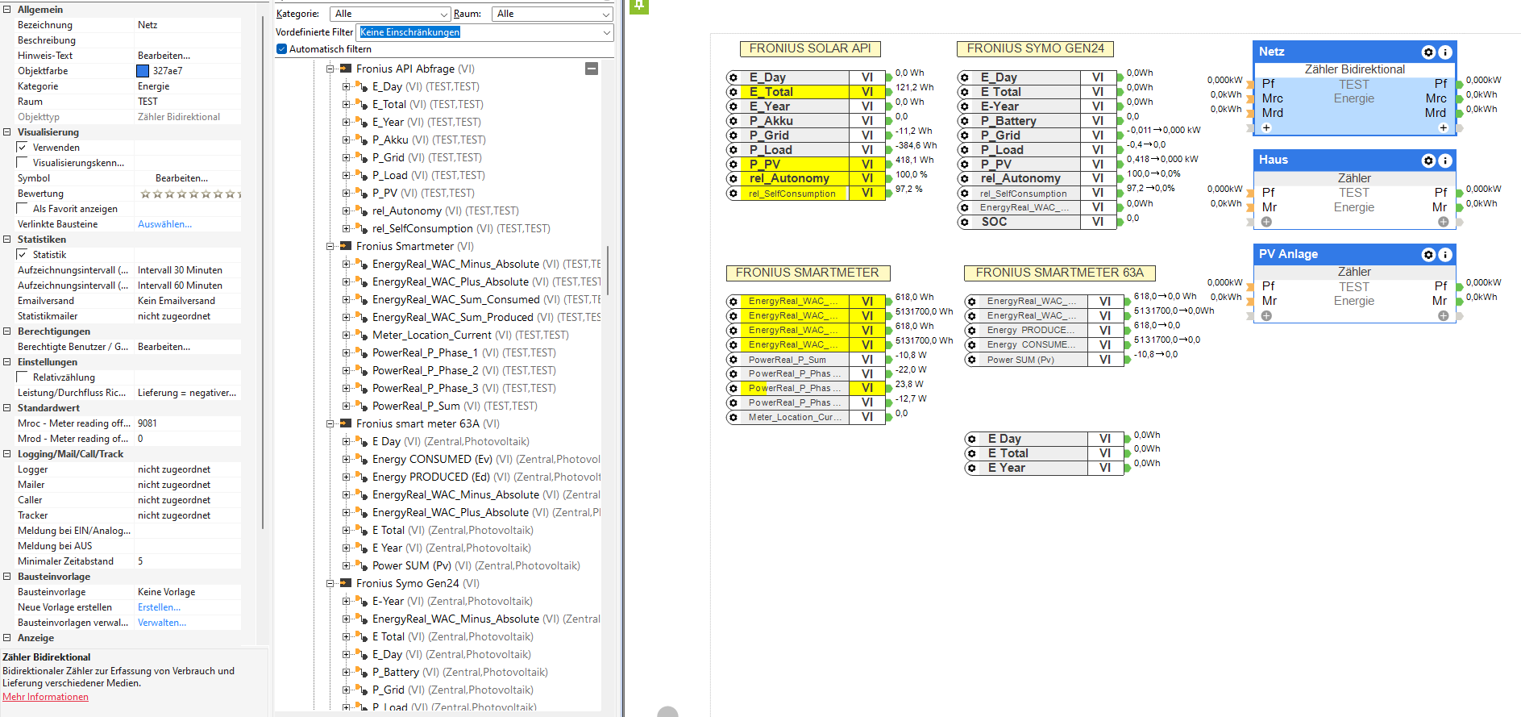Open settings gear on the PV Anlage block

coord(1428,255)
